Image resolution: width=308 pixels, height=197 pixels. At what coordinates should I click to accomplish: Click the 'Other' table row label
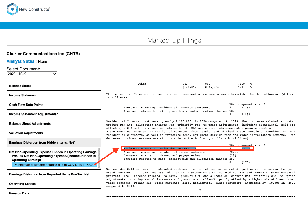(142, 84)
